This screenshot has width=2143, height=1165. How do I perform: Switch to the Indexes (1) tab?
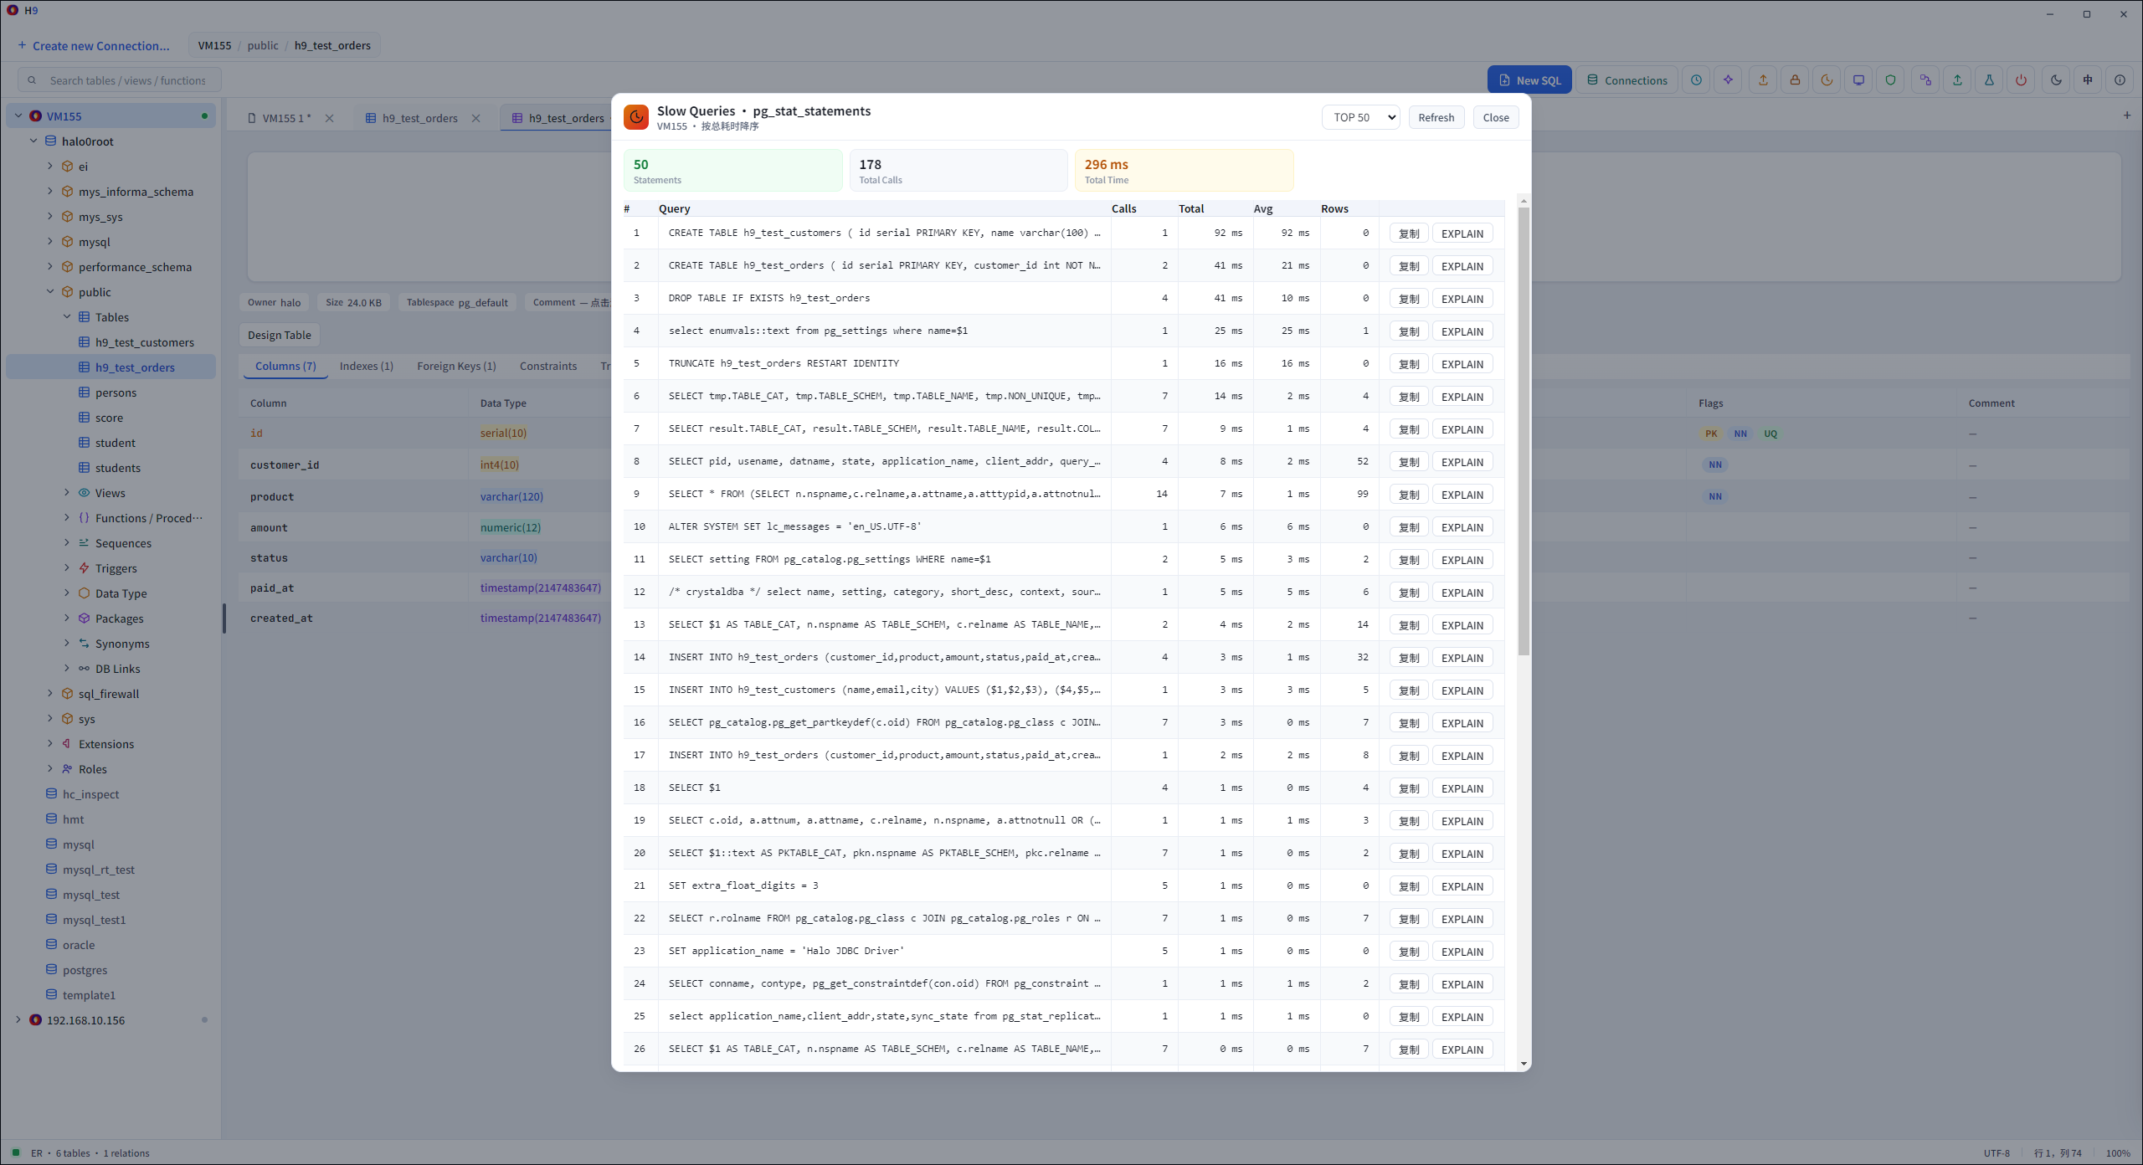coord(366,366)
